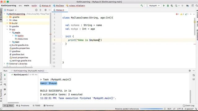
Task: Open Project panel settings gear
Action: [45, 10]
